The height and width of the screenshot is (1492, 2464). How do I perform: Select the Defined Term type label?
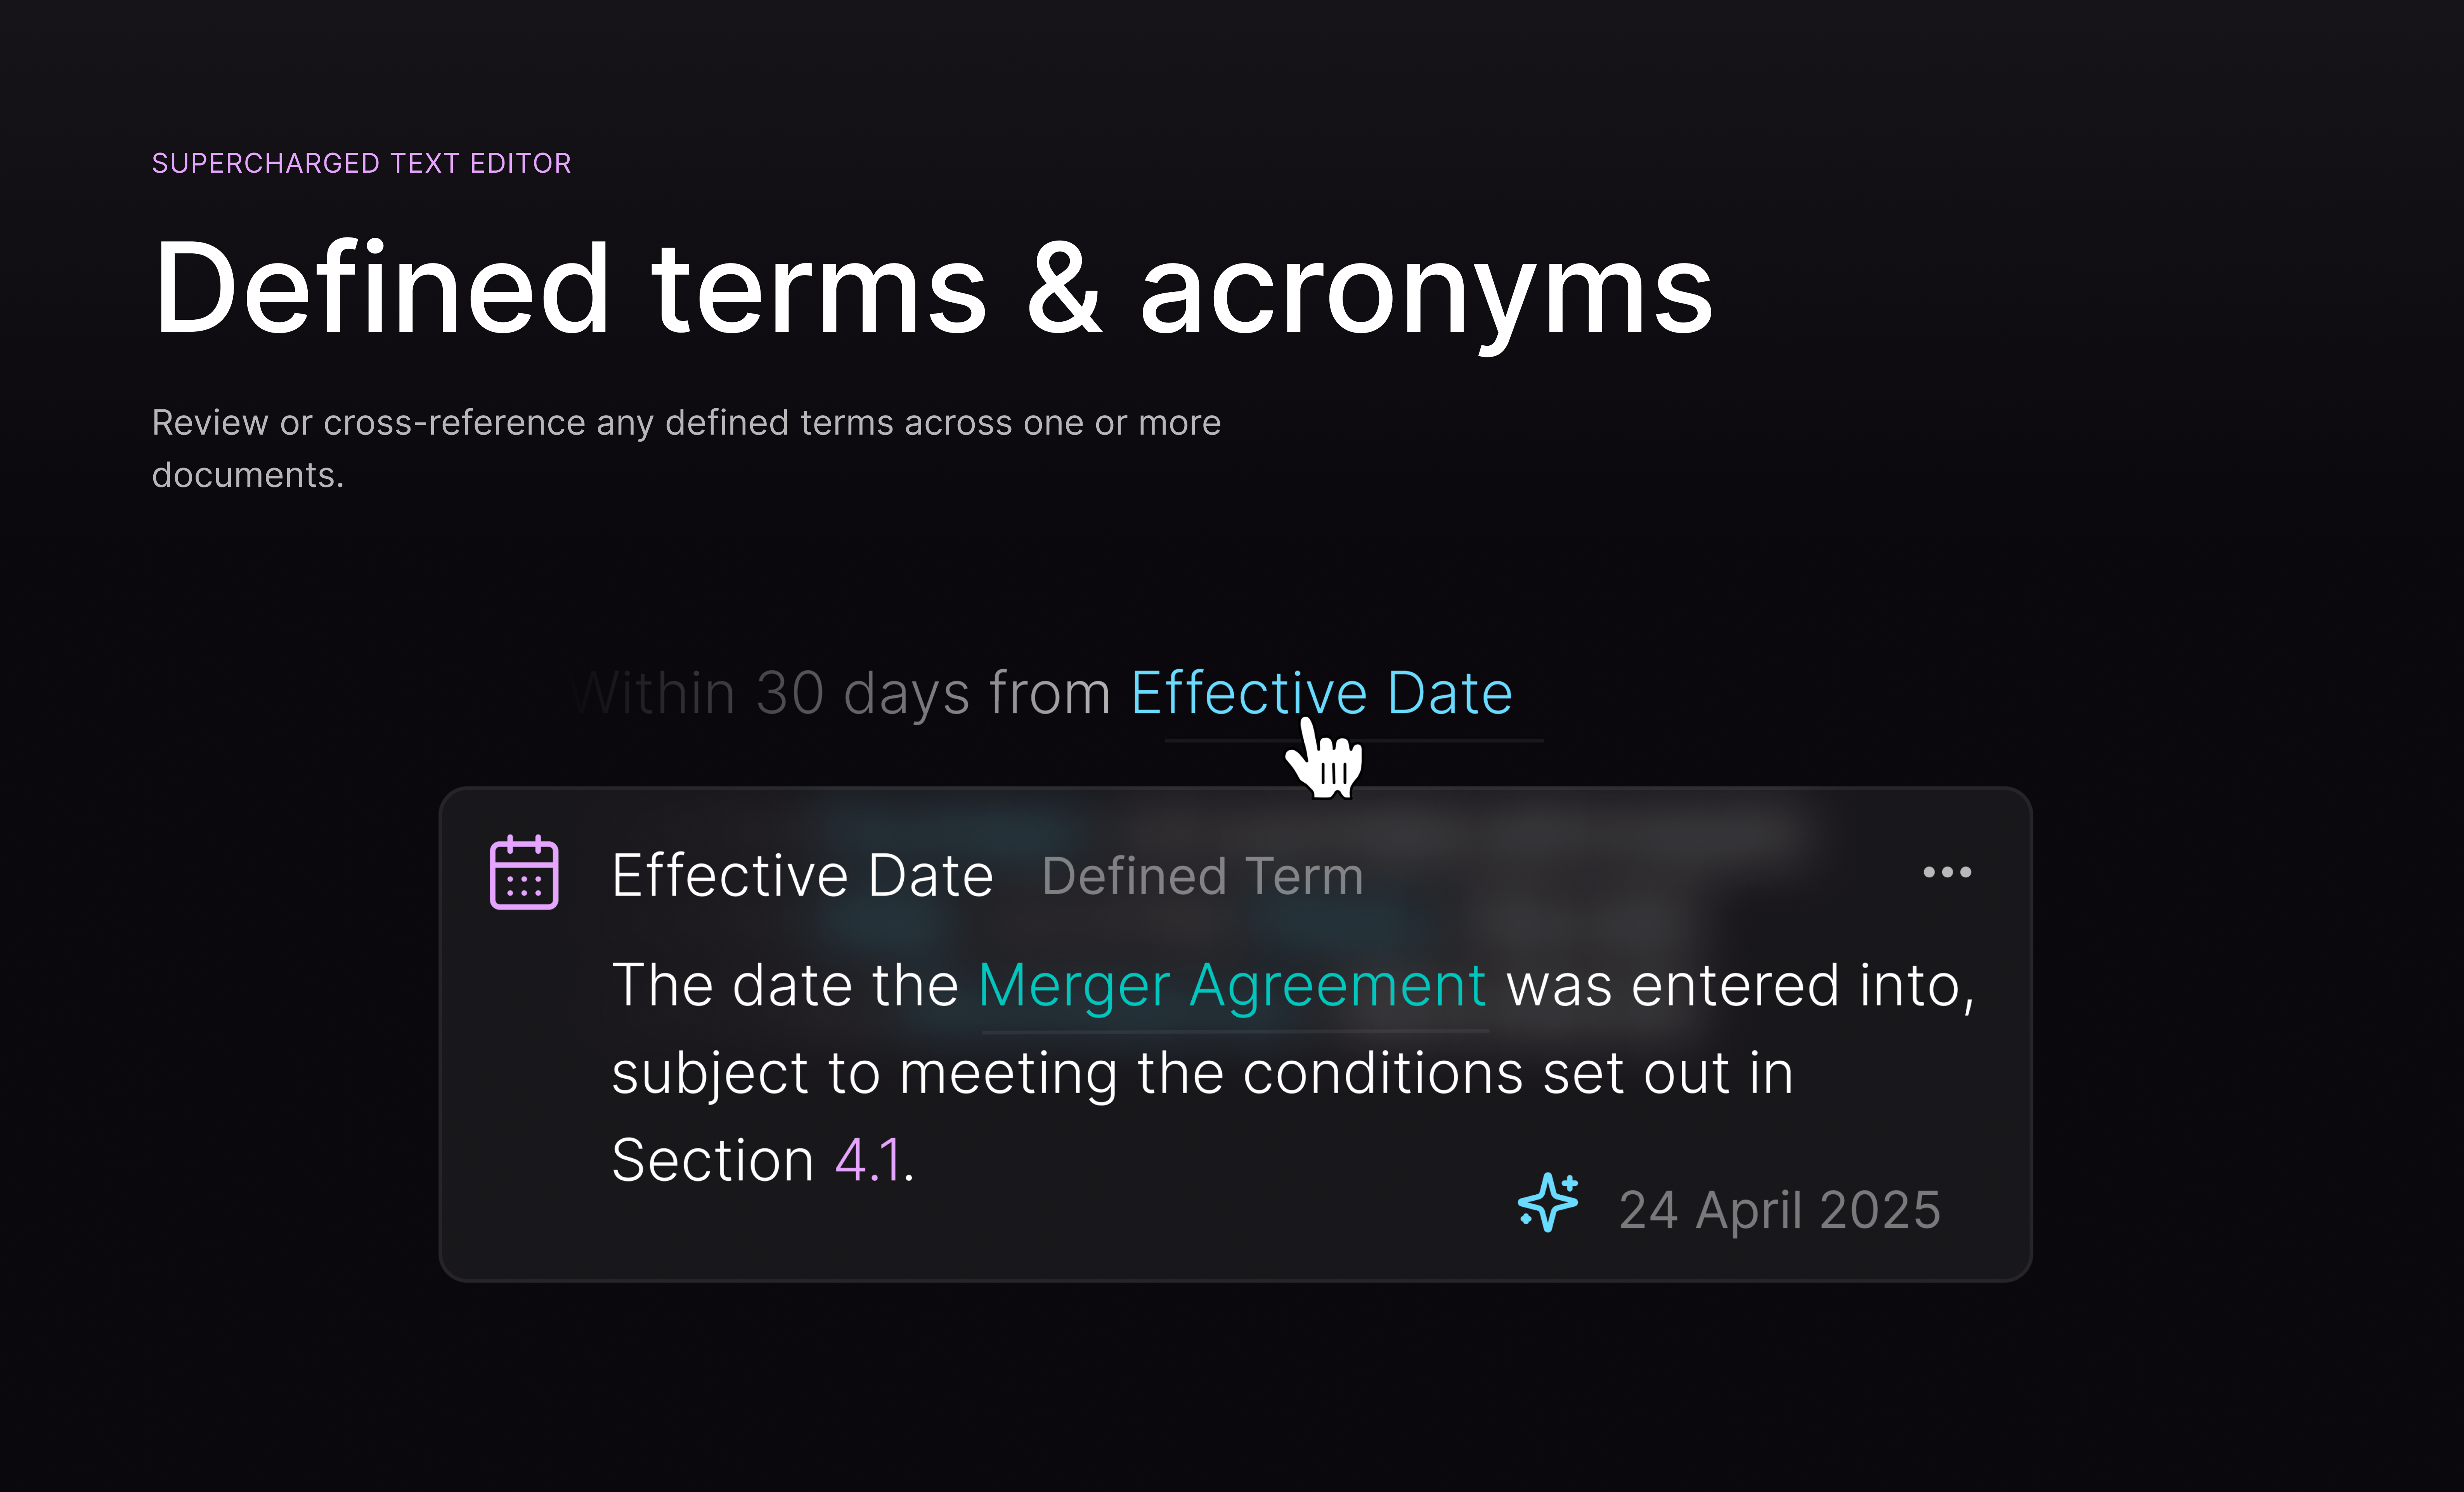1202,876
